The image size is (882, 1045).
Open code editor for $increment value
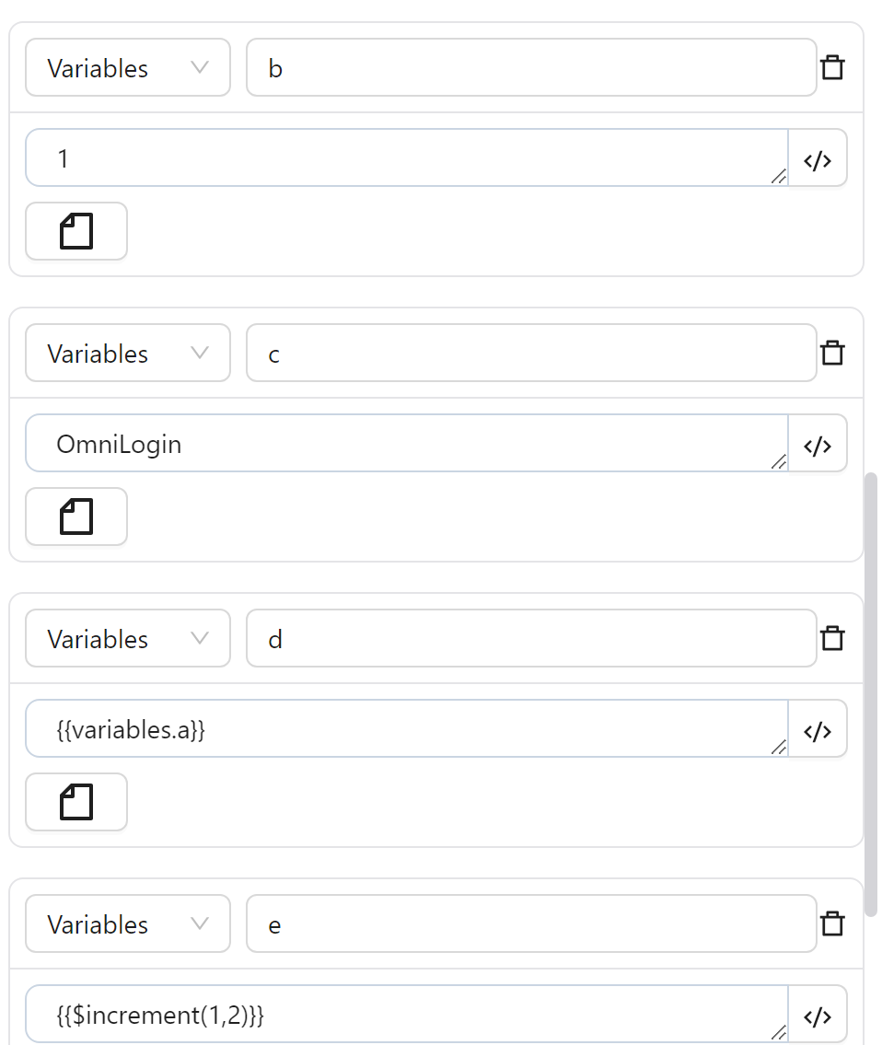pos(818,1015)
